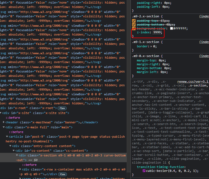Collapse the x-main full div node
This screenshot has width=209, height=179.
[x=4, y=127]
